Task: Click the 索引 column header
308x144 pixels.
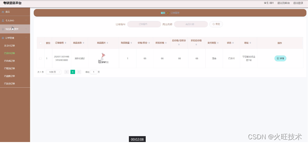Action: (x=48, y=43)
